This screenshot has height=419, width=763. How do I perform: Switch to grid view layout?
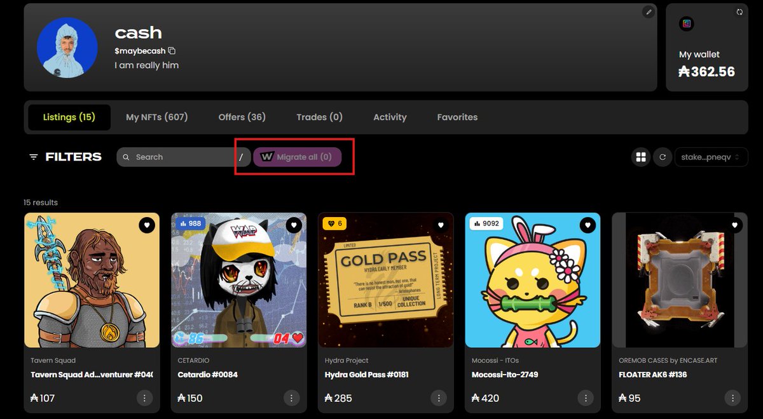[x=640, y=157]
